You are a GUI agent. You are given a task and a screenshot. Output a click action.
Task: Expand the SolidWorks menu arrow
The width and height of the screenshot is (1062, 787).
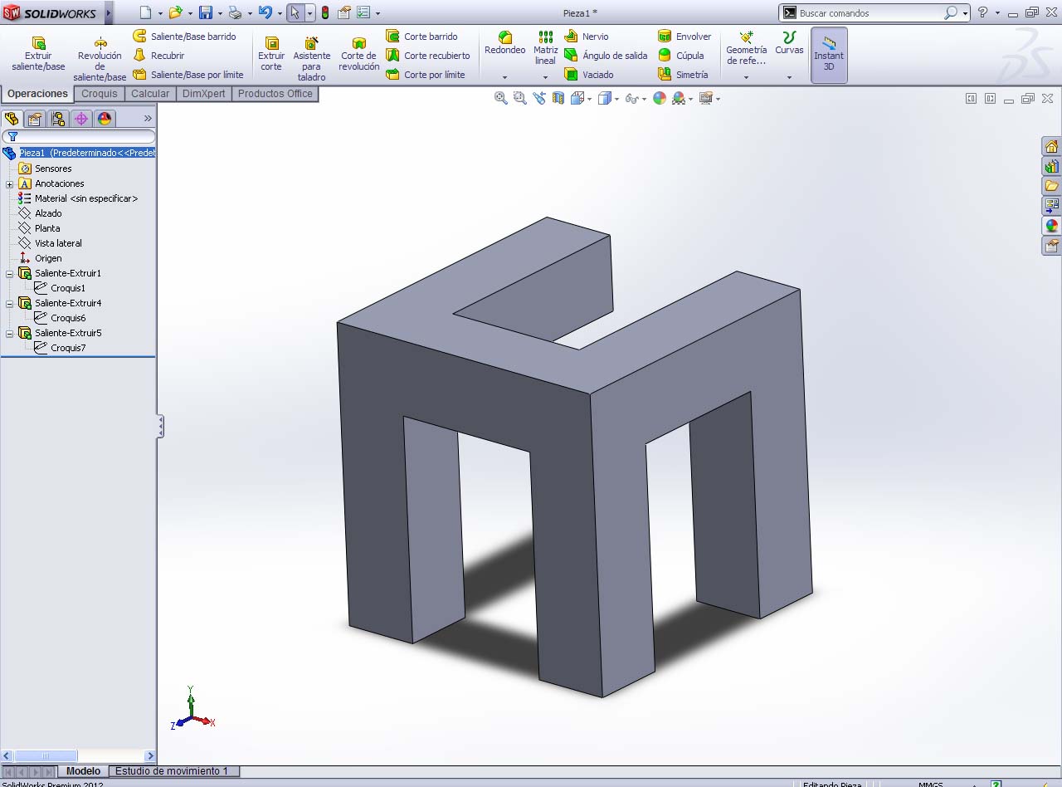109,12
